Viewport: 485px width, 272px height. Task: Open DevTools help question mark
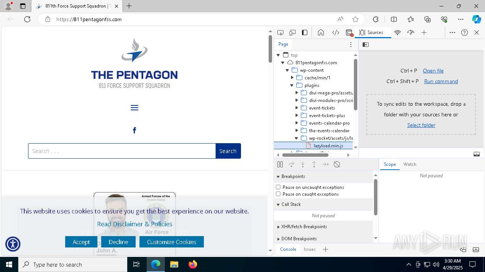(465, 32)
